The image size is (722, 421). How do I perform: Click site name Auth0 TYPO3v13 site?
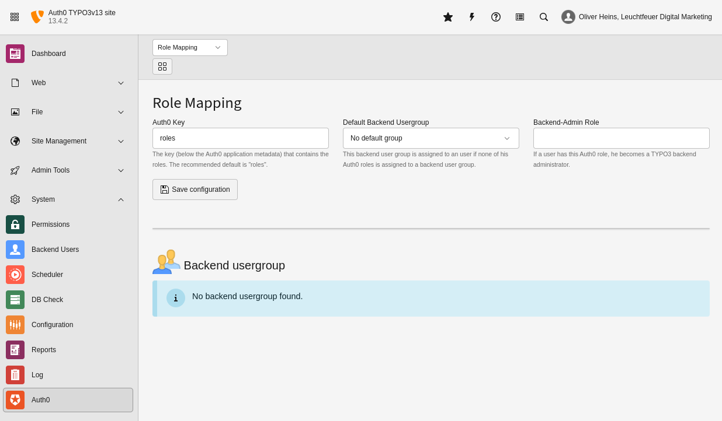click(82, 13)
